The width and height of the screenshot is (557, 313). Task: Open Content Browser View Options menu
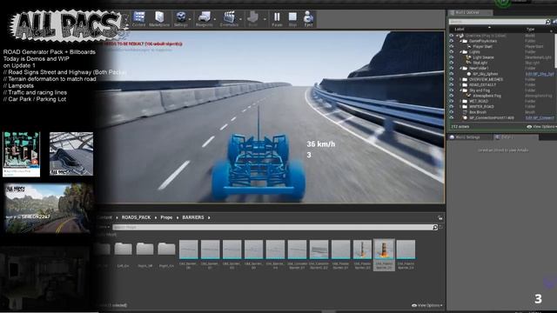pyautogui.click(x=427, y=305)
